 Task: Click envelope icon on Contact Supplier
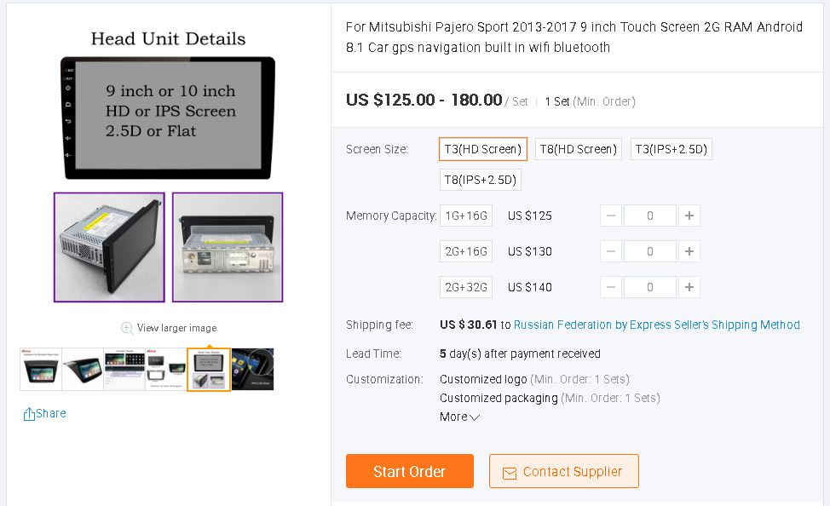click(x=510, y=472)
